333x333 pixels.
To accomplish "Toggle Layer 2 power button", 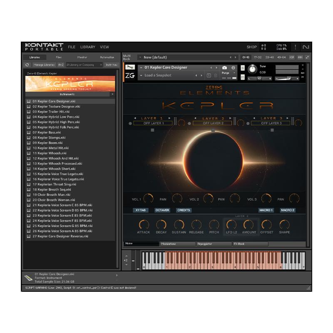I will 189,123.
